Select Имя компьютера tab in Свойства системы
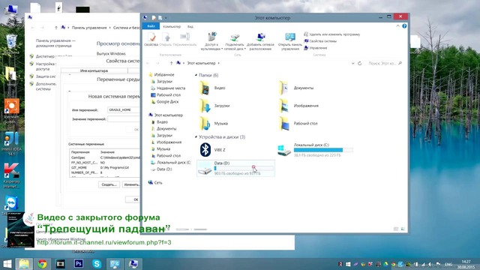The height and width of the screenshot is (270, 480). click(94, 70)
